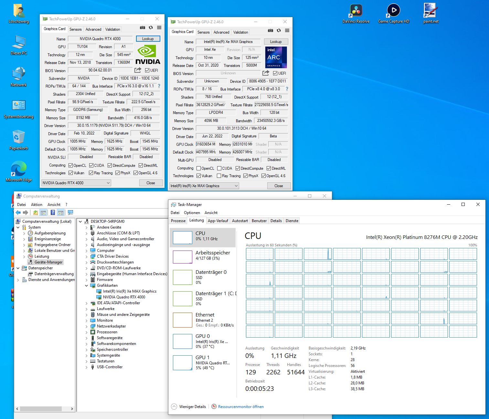Image resolution: width=489 pixels, height=419 pixels.
Task: Toggle Ray Tracing checkbox in Intel GPU-Z
Action: click(x=219, y=176)
